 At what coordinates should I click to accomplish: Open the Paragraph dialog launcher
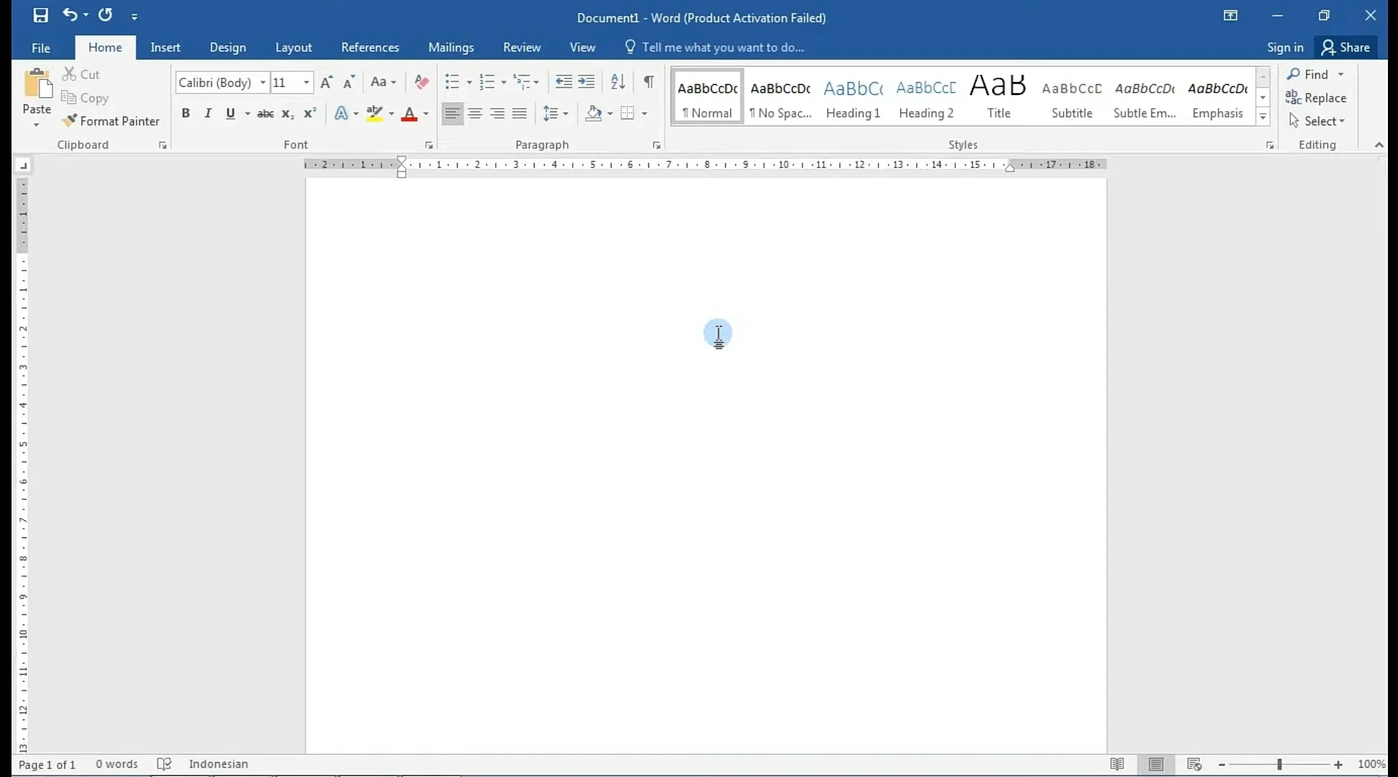656,145
